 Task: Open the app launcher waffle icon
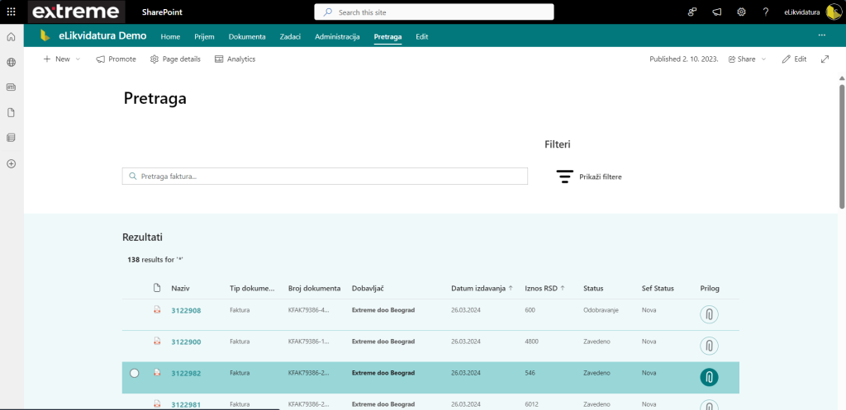click(11, 12)
